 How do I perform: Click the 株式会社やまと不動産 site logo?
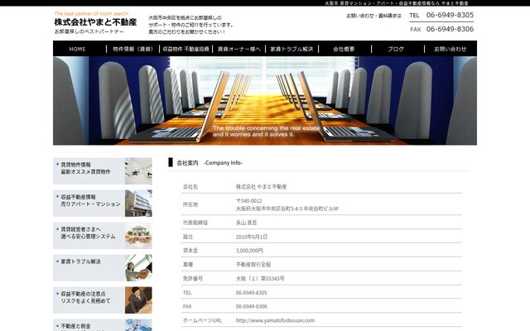coord(95,22)
